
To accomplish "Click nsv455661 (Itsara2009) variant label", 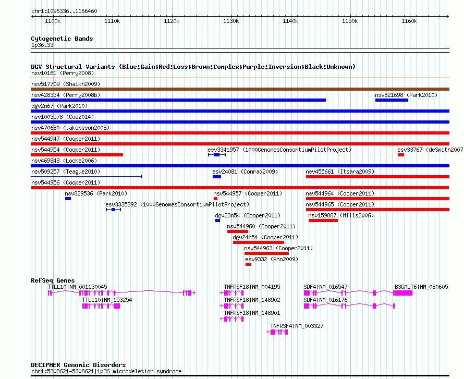I will pos(340,172).
